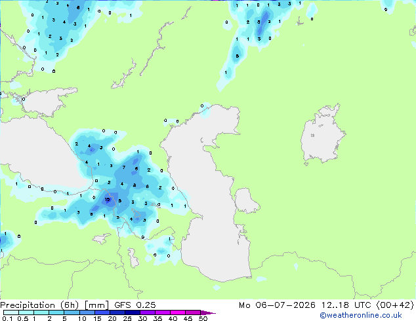Click the '7' precipitation value on the map
Screen dimensions: 416x321
click(124, 168)
